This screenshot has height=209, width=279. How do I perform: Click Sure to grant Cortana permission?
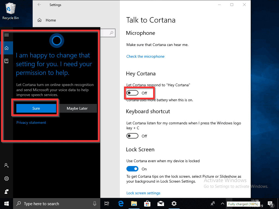pyautogui.click(x=36, y=108)
